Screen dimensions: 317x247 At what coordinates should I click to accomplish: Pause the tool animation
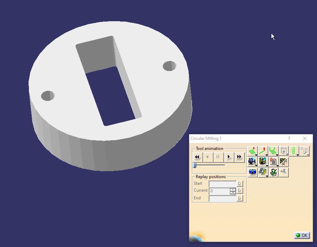218,157
